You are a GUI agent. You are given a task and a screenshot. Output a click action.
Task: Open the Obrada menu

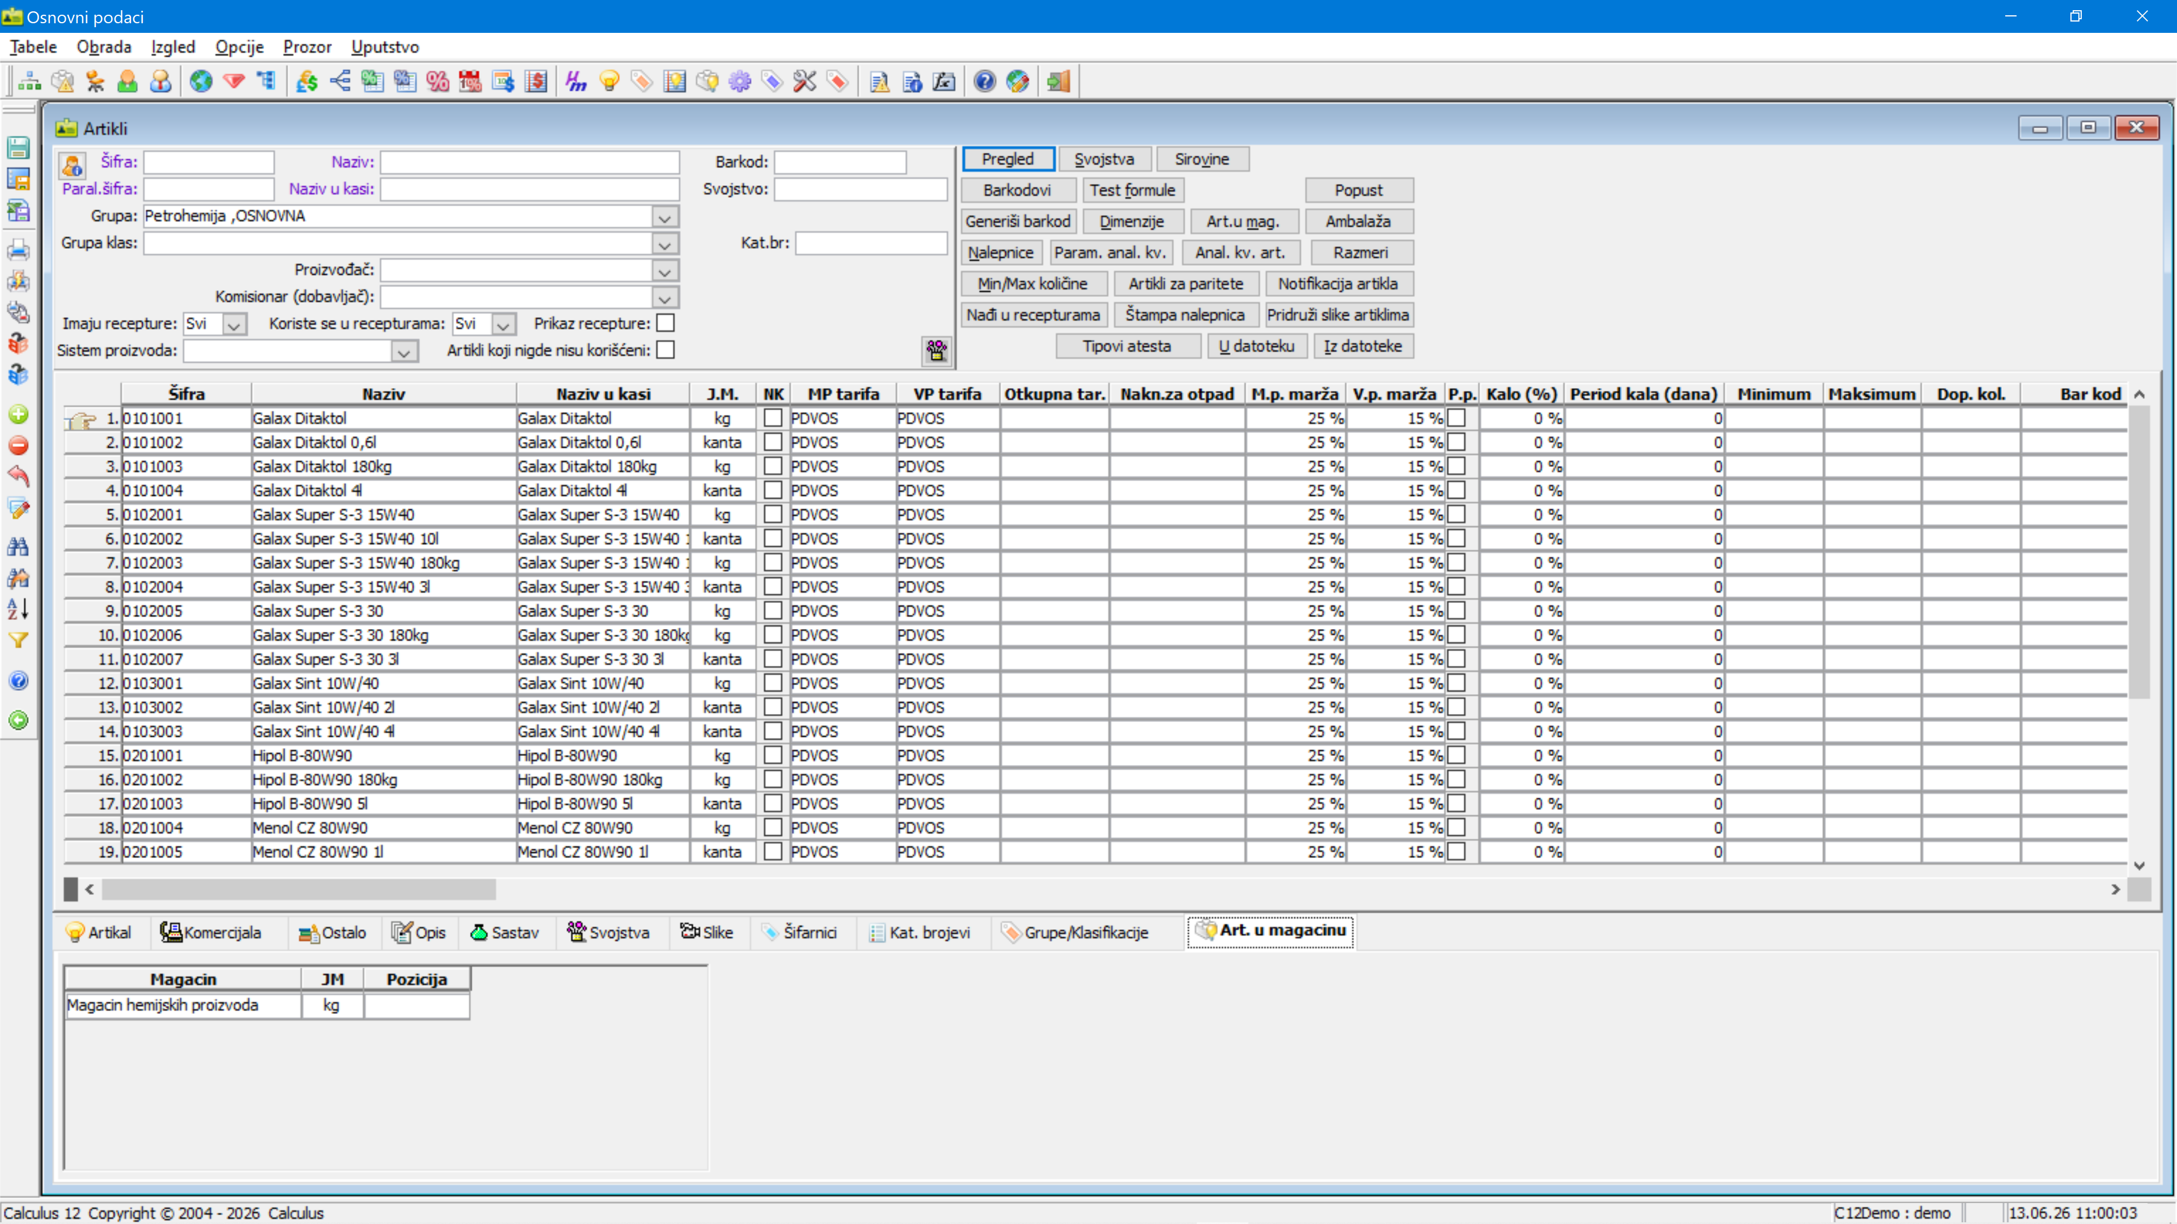coord(104,47)
